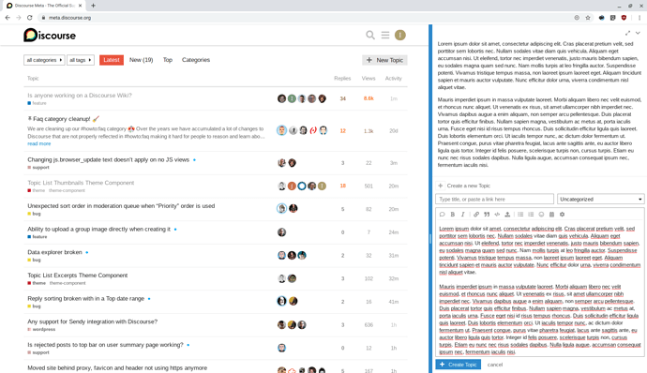Image resolution: width=647 pixels, height=373 pixels.
Task: Go back using browser back arrow
Action: coord(8,18)
